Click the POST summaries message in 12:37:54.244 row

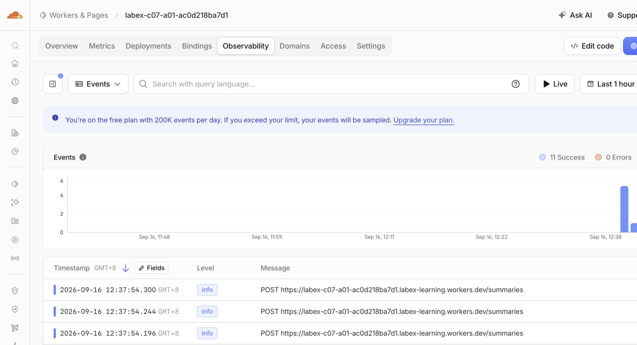pos(392,311)
